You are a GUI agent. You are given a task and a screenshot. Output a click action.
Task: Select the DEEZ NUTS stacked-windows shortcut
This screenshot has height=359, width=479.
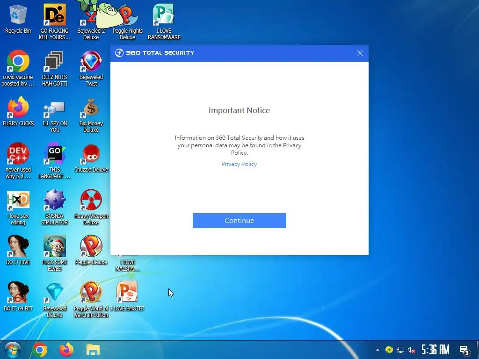coord(55,68)
